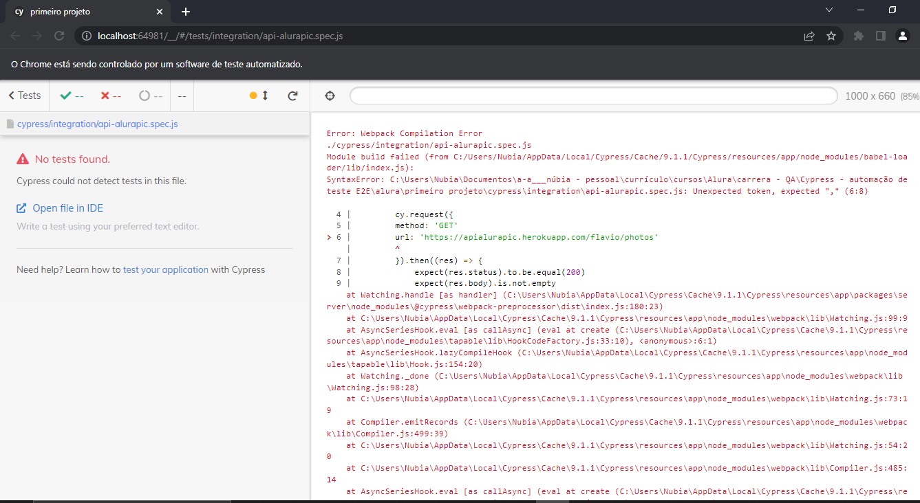The width and height of the screenshot is (920, 503).
Task: Restore the Chrome window size
Action: (892, 10)
